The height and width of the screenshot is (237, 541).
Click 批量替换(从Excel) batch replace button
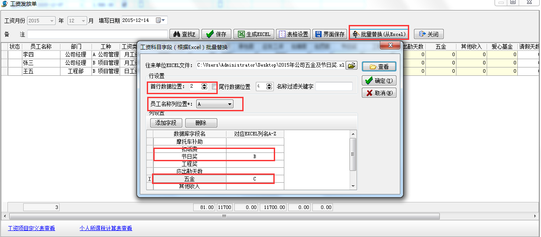tap(379, 34)
